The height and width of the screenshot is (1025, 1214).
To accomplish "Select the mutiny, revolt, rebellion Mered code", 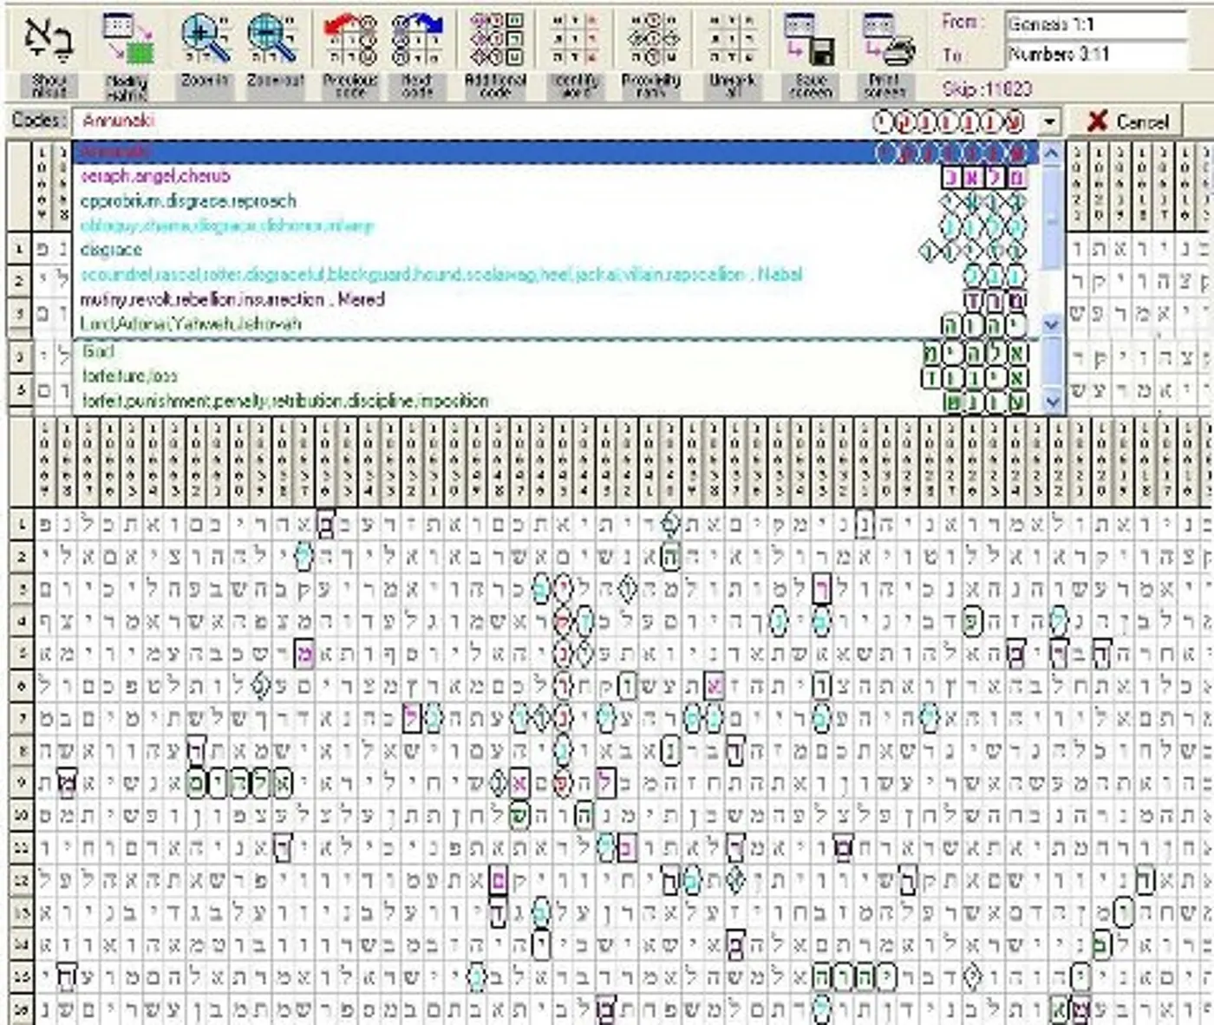I will click(x=556, y=299).
